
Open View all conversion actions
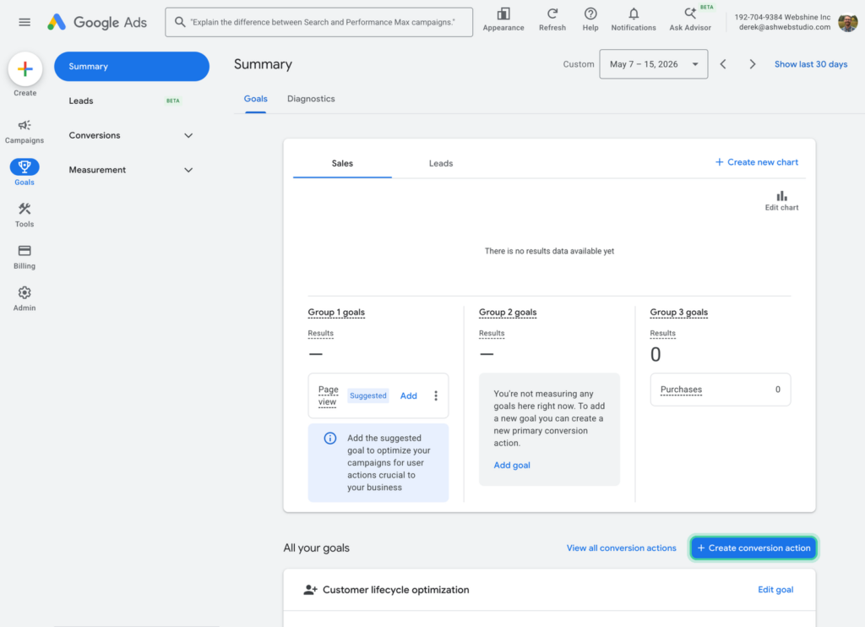[621, 548]
